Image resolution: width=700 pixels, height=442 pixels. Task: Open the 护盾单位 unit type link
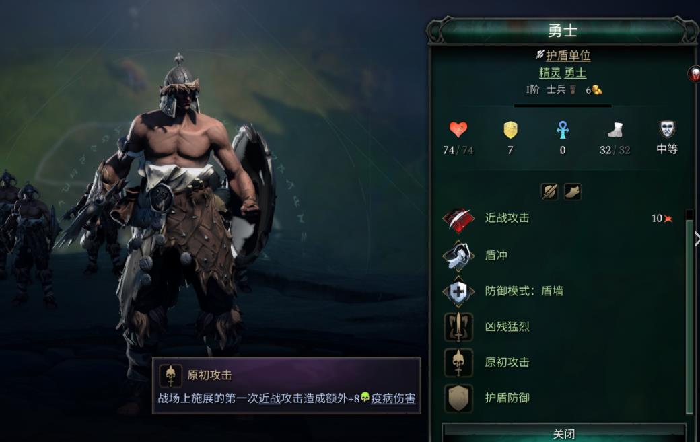(x=568, y=55)
